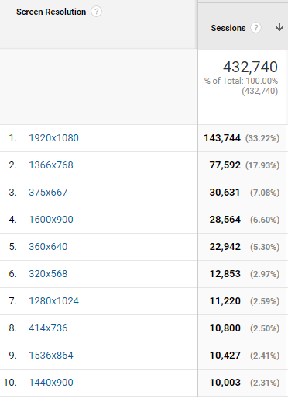The height and width of the screenshot is (399, 288).
Task: Select the 360x640 resolution entry
Action: point(48,247)
